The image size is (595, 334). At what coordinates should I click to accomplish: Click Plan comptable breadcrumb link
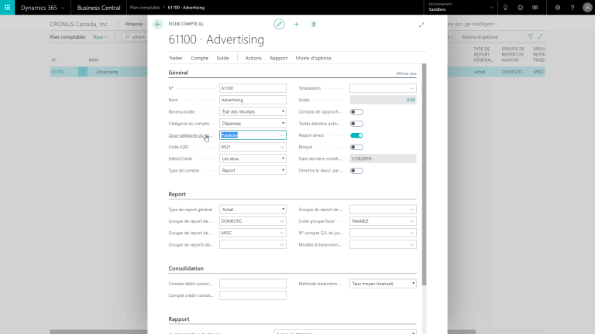(145, 8)
